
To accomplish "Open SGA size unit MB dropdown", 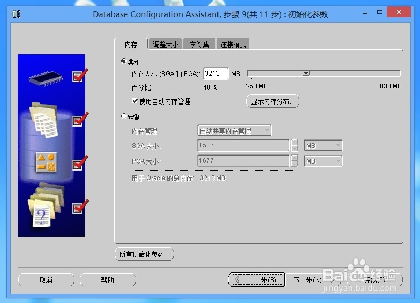I will (323, 146).
